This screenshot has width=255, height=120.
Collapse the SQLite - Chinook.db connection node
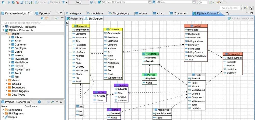pos(3,30)
